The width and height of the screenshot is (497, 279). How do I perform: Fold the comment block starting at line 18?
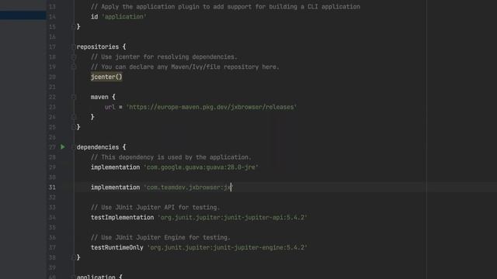coord(74,57)
